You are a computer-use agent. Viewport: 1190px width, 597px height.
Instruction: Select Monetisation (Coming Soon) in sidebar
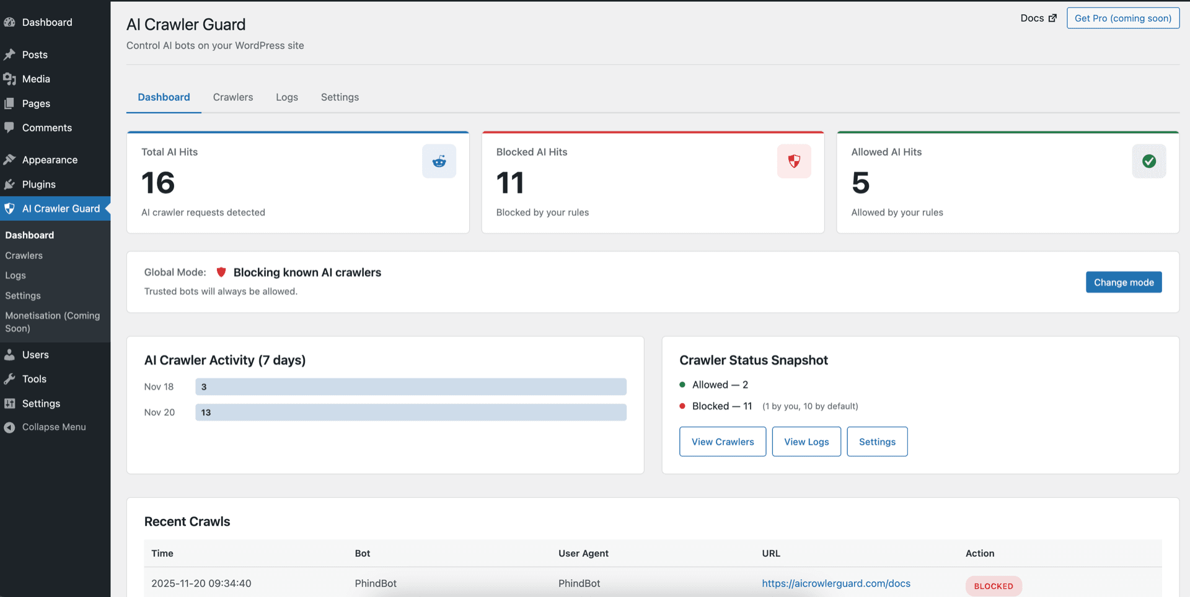coord(52,321)
